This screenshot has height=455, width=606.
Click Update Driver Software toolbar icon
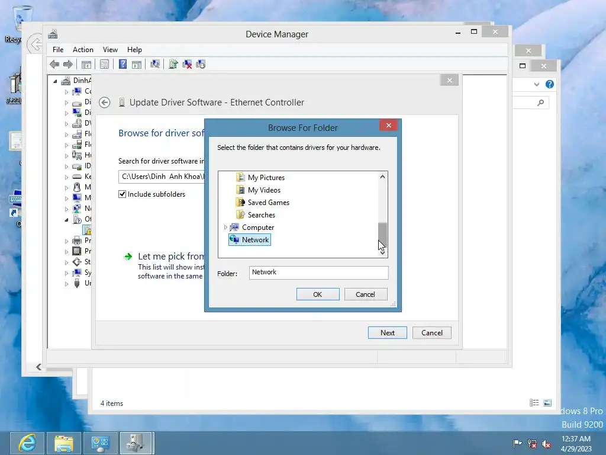click(173, 64)
